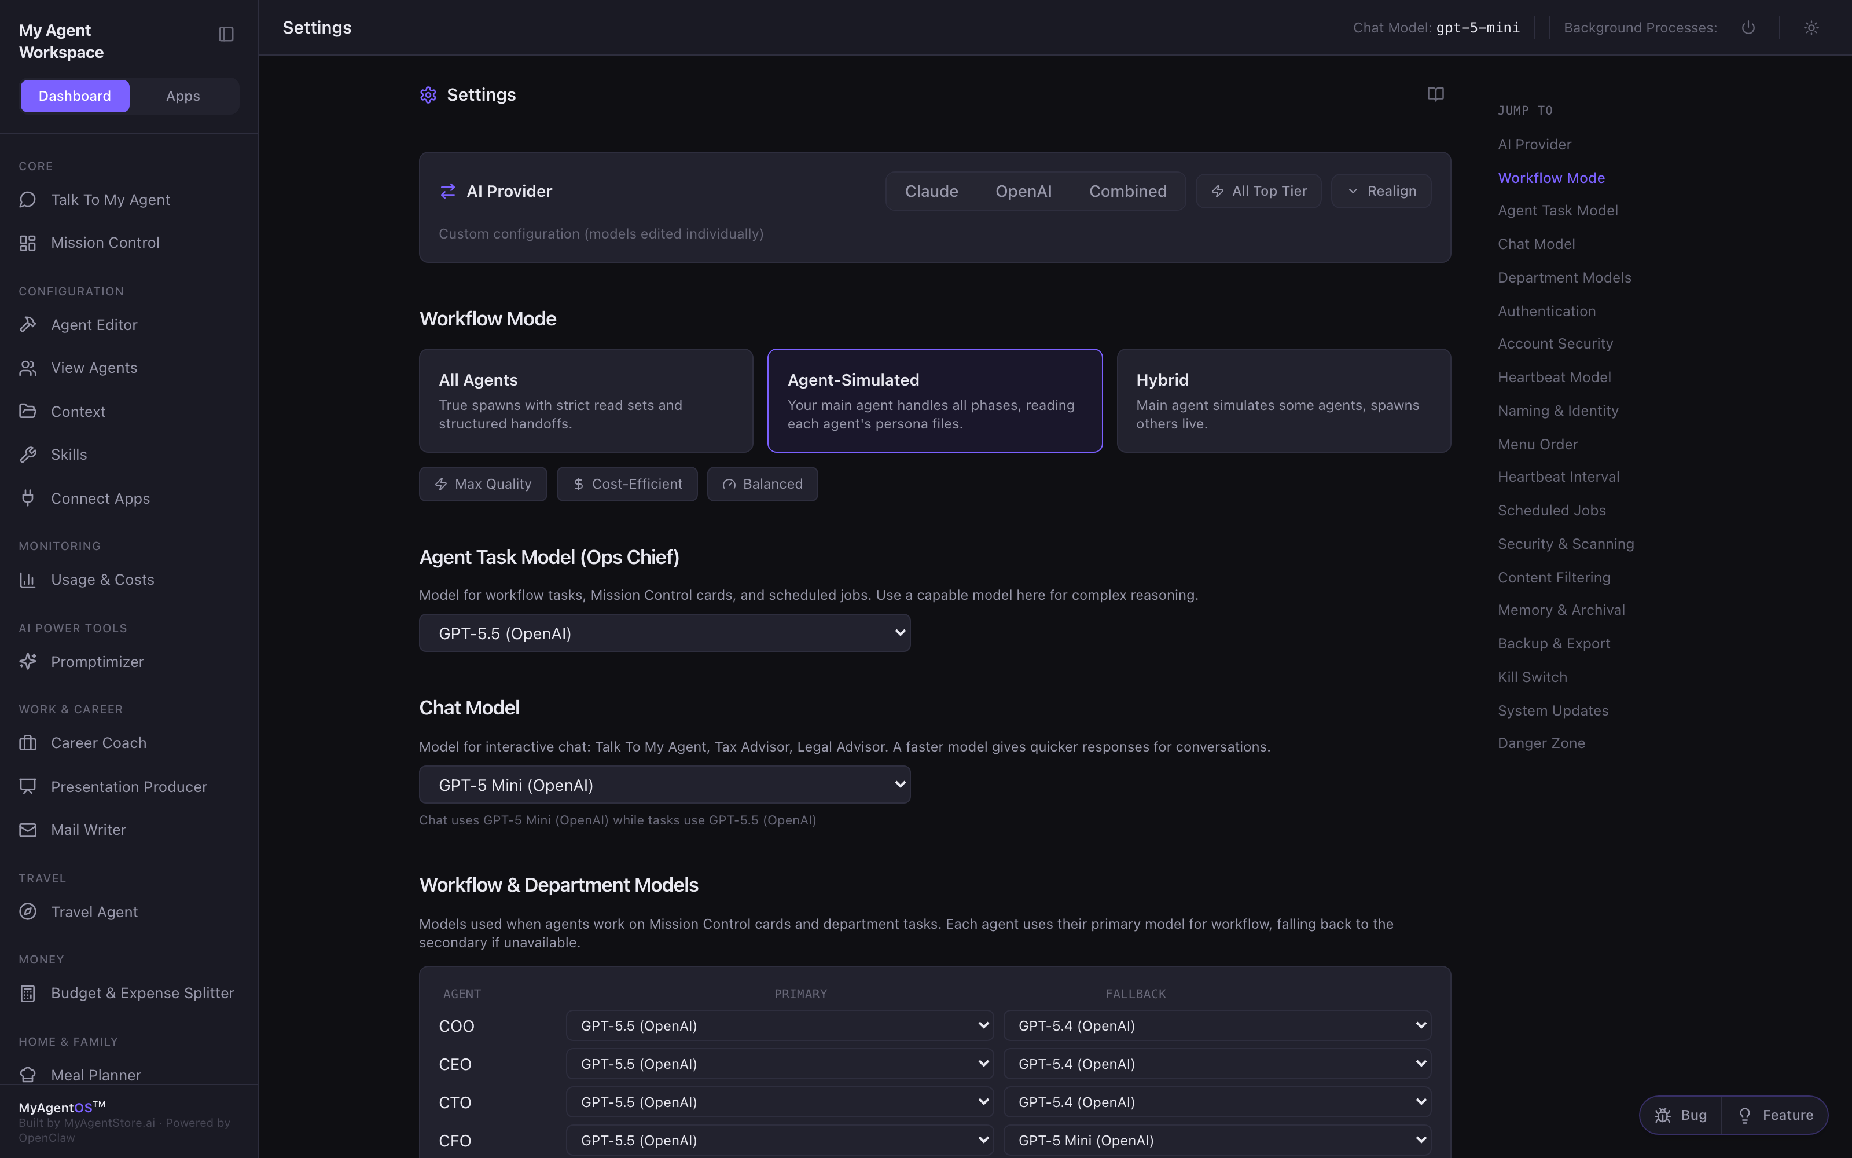Open the documentation book icon

(x=1436, y=94)
